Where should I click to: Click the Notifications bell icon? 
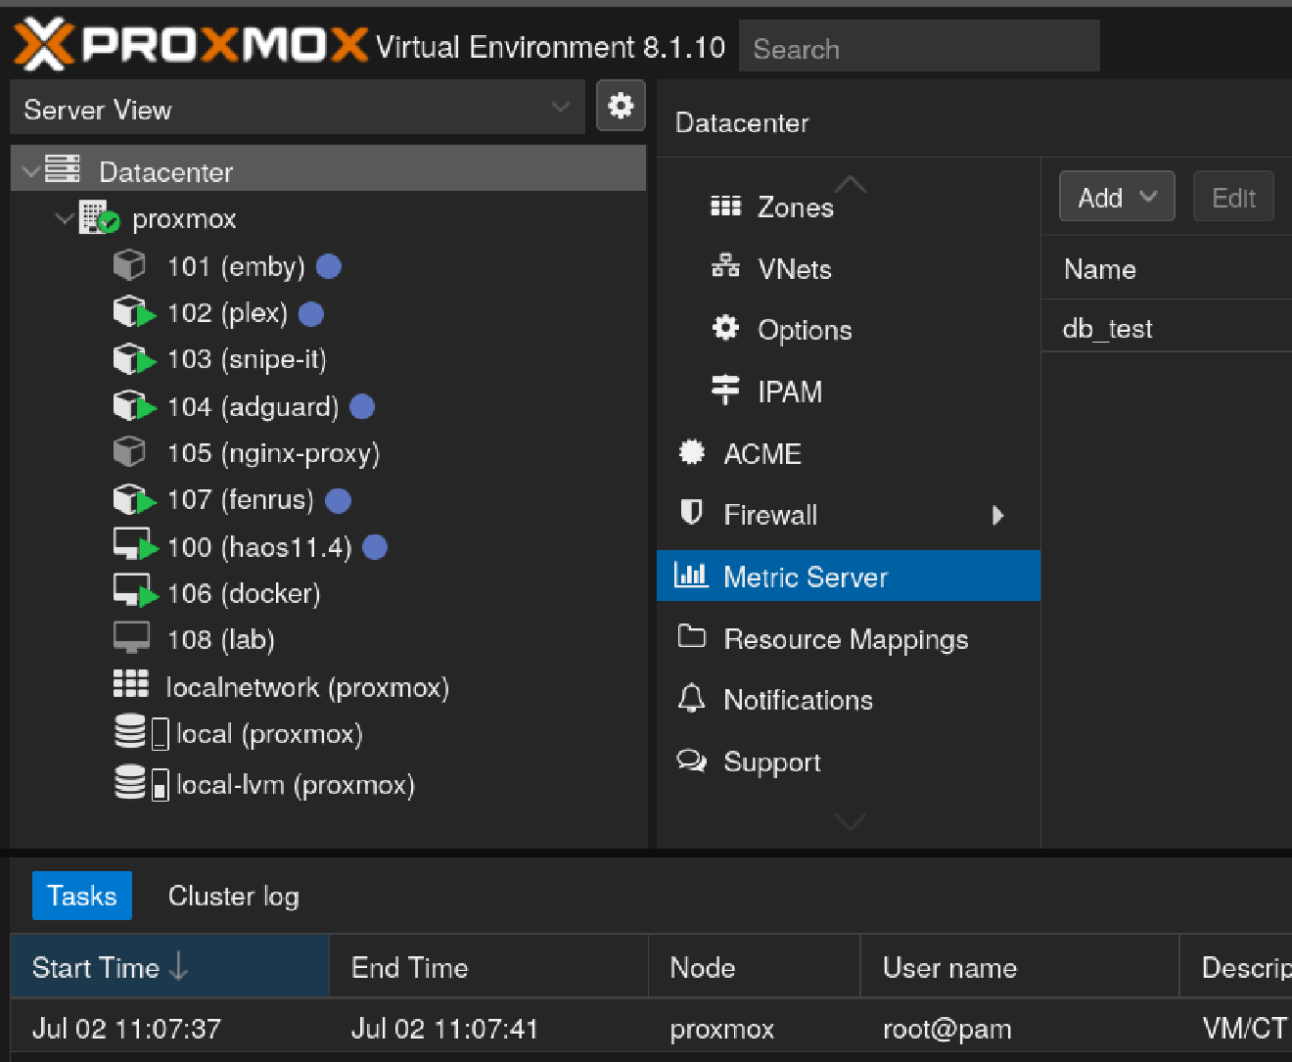click(x=691, y=699)
